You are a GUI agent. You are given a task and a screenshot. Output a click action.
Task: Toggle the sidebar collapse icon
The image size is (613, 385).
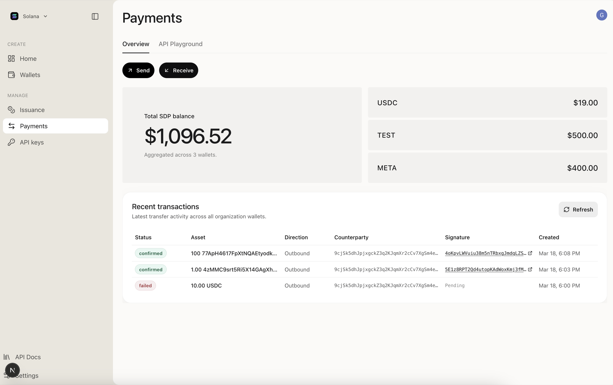(95, 16)
